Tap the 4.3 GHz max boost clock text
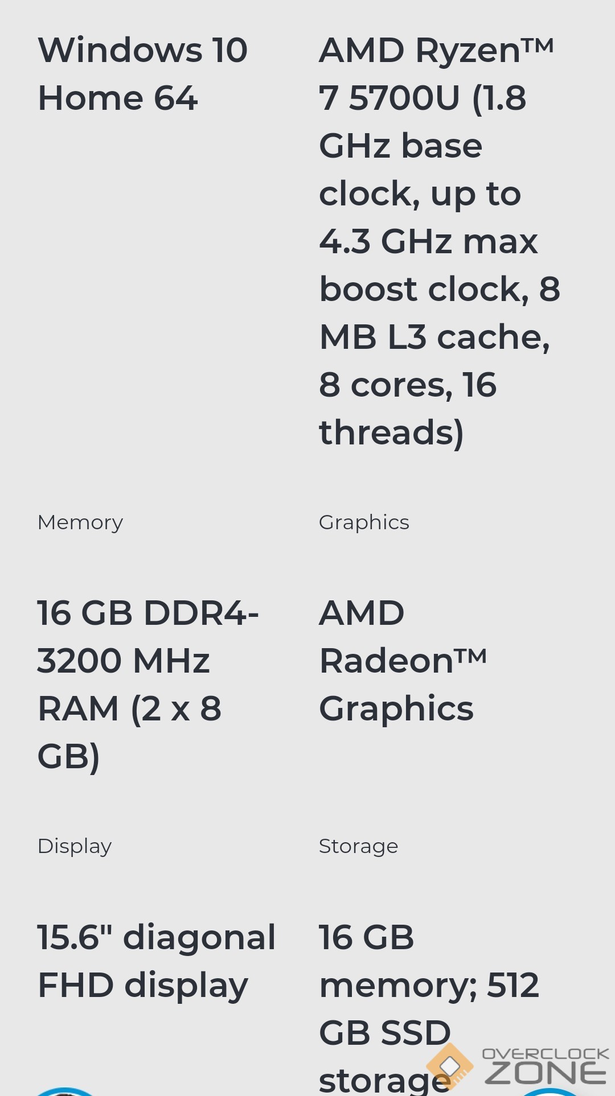The width and height of the screenshot is (615, 1096). click(428, 241)
